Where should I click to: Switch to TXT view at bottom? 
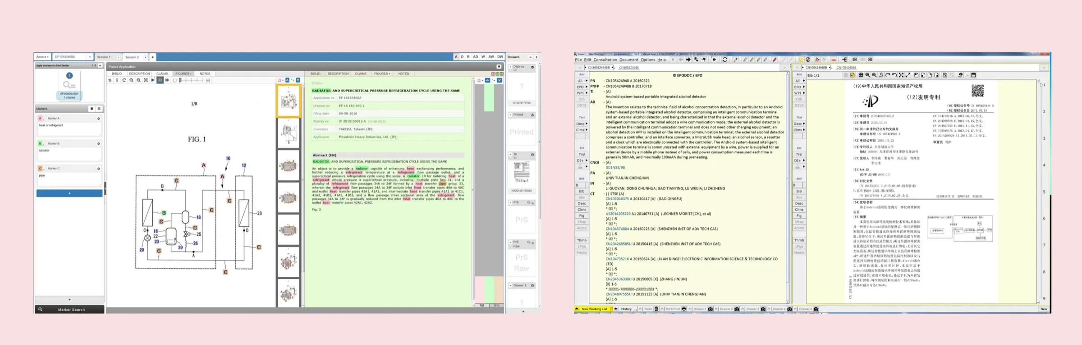[482, 305]
